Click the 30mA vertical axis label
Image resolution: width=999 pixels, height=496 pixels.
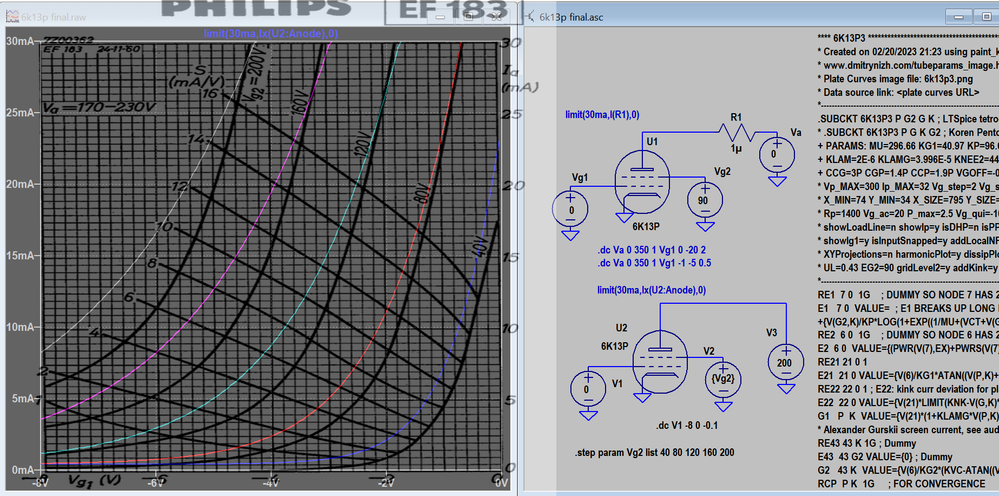click(x=20, y=41)
